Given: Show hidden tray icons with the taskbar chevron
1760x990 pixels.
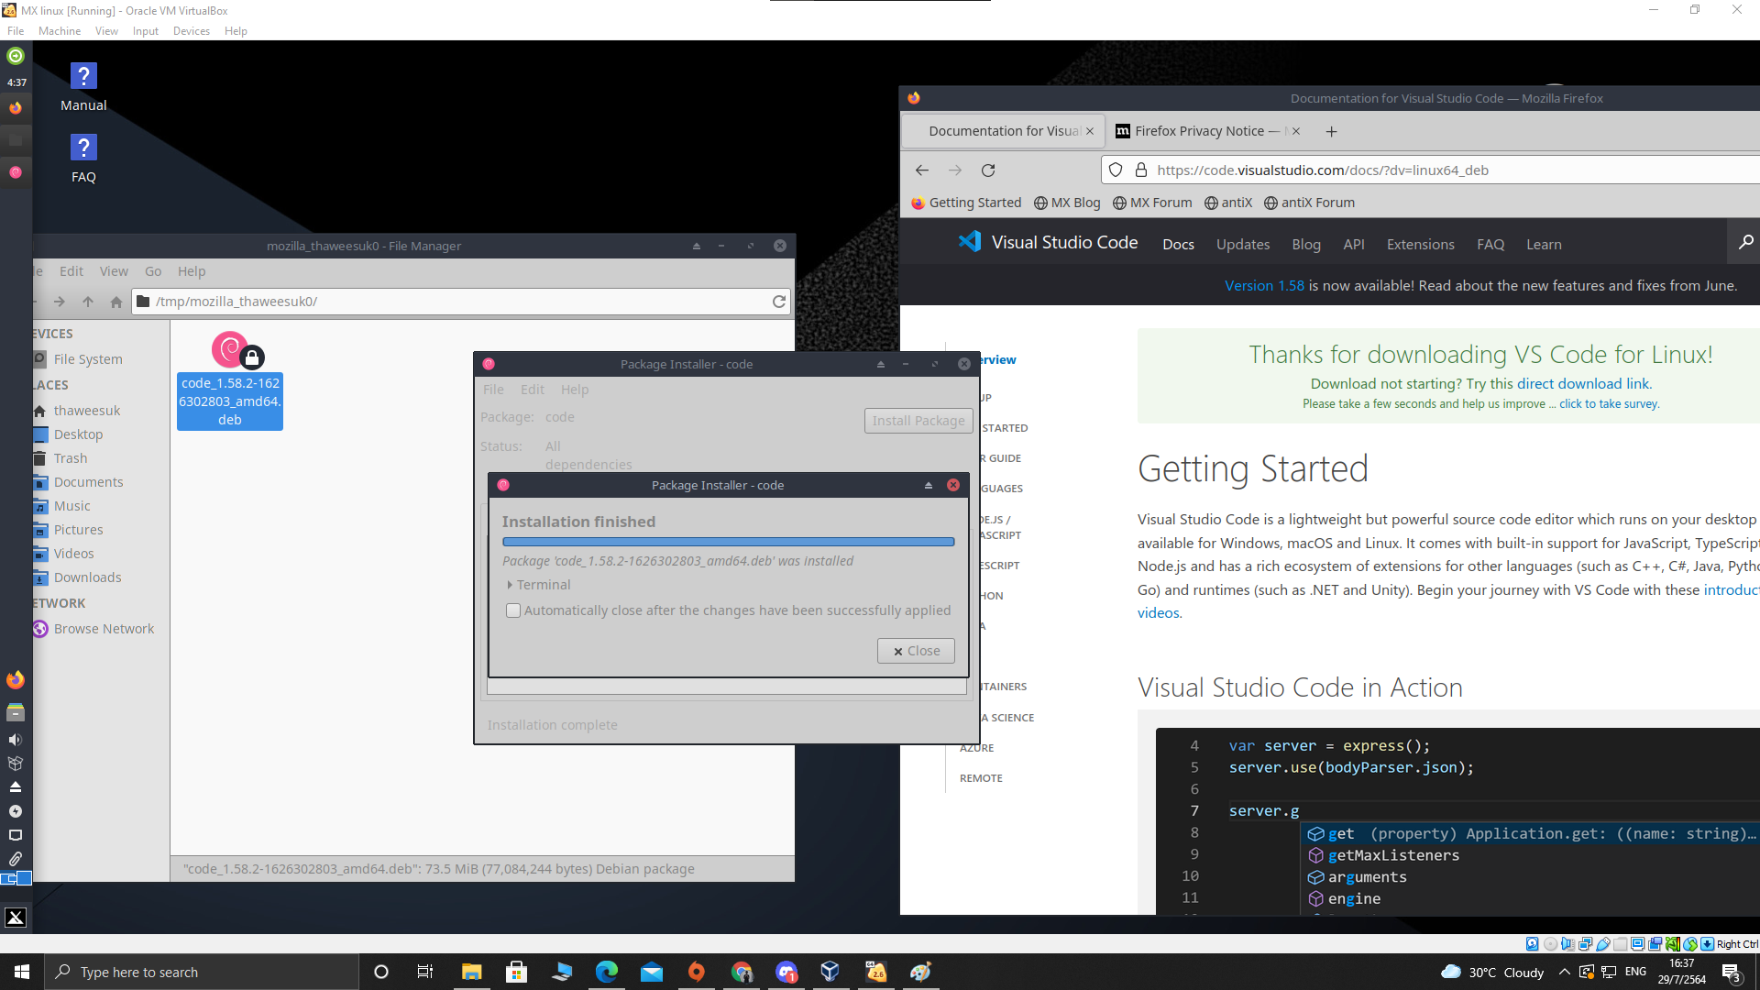Looking at the screenshot, I should [1565, 972].
